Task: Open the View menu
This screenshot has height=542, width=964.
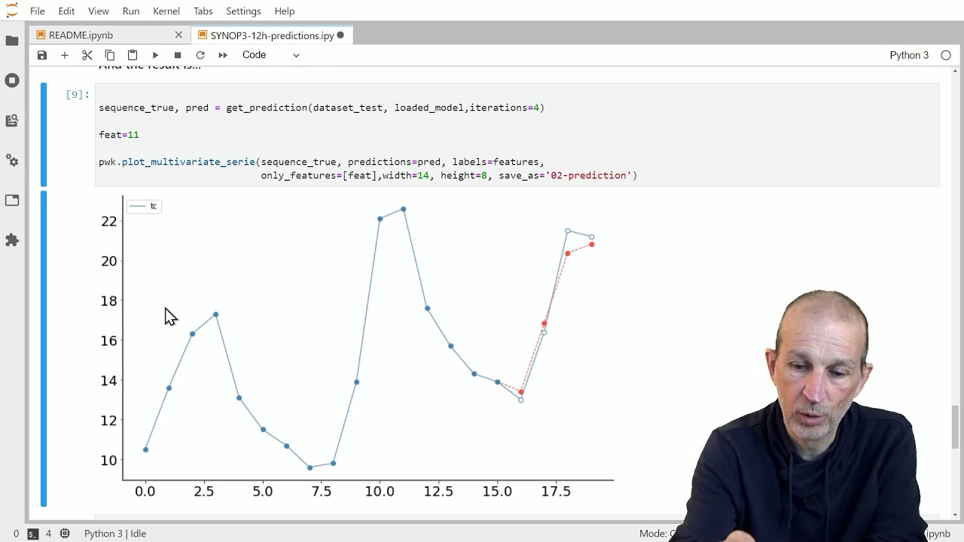Action: tap(99, 11)
